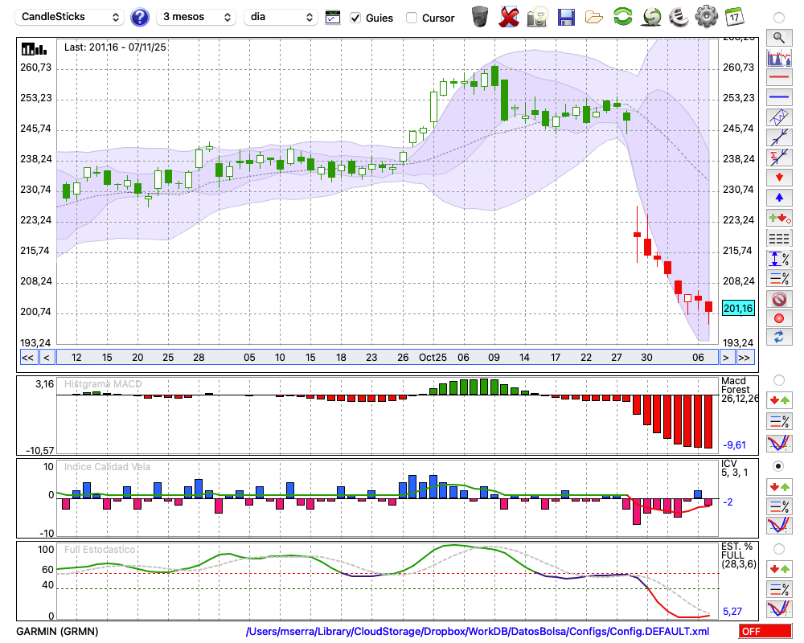Click the green circular refresh arrows icon
Screen dimensions: 804x643
[622, 17]
